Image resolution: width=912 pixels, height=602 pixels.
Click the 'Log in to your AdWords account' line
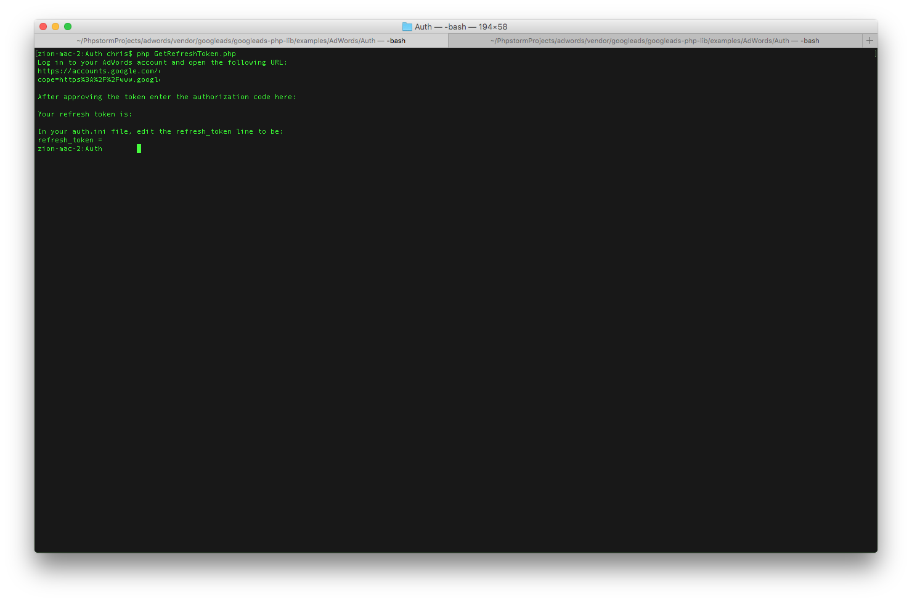[x=162, y=62]
